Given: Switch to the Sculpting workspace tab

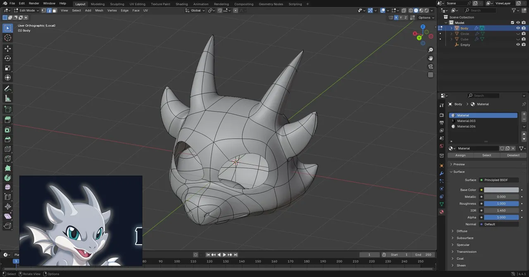Looking at the screenshot, I should 117,4.
